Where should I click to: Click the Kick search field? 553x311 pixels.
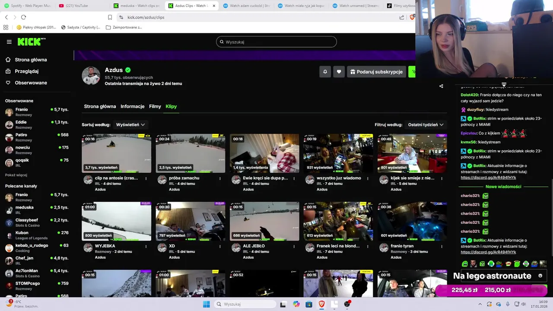click(276, 42)
